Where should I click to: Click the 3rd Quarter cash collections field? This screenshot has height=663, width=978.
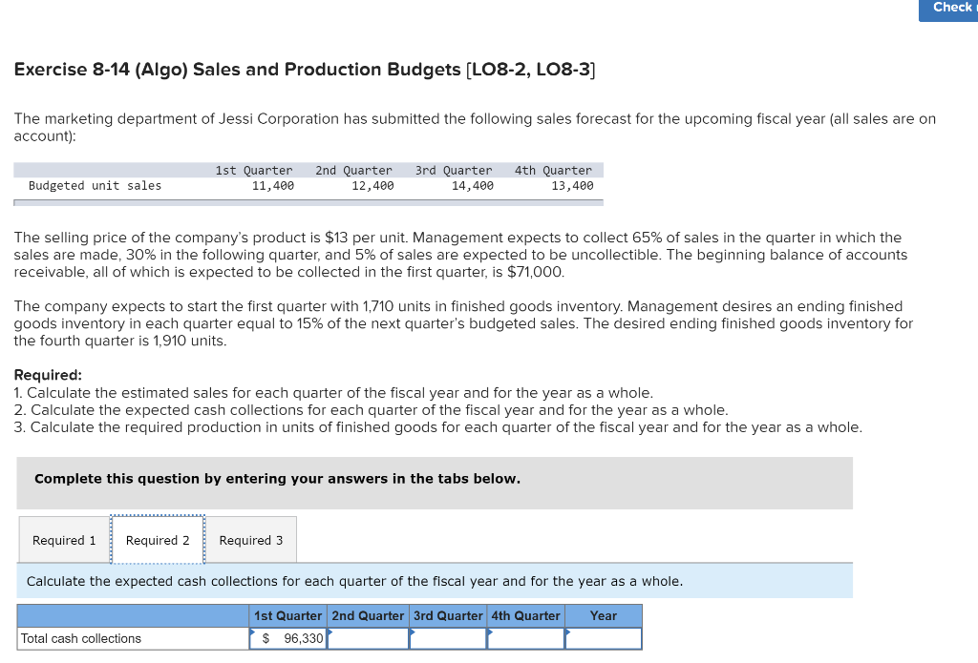coord(448,638)
